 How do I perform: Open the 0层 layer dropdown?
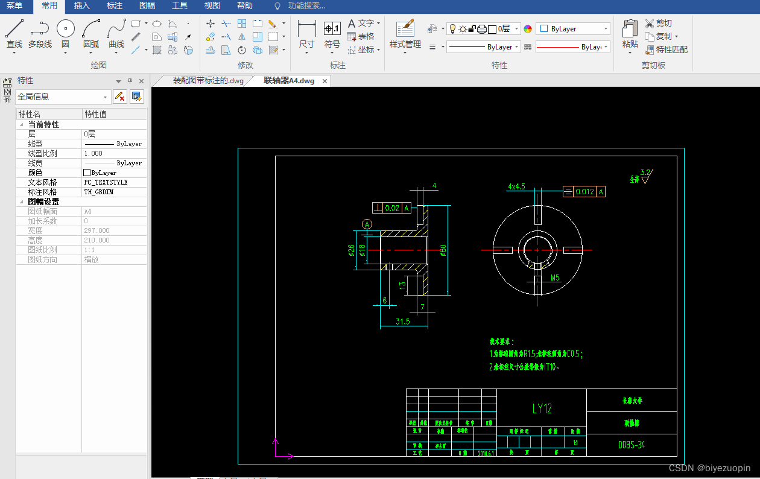(x=517, y=29)
